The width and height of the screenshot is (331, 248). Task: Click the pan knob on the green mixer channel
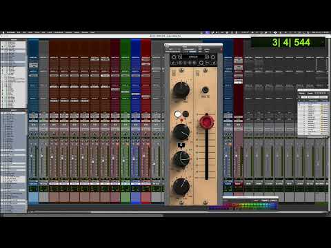tap(126, 134)
